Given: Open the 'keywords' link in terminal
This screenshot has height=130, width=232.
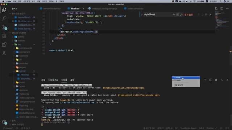Looking at the screenshot, I should 65,100.
